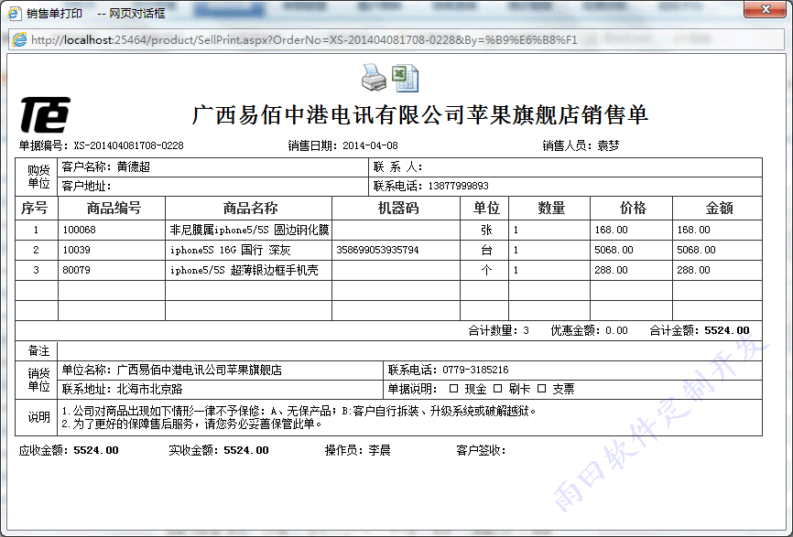The width and height of the screenshot is (793, 537).
Task: Click the localhost URL in the address bar
Action: 304,40
